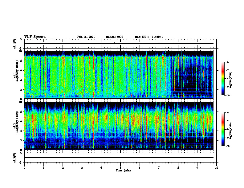Click the ch.2 color bar log(PSD) label
Viewport: 244px width, 188px height.
(231, 131)
